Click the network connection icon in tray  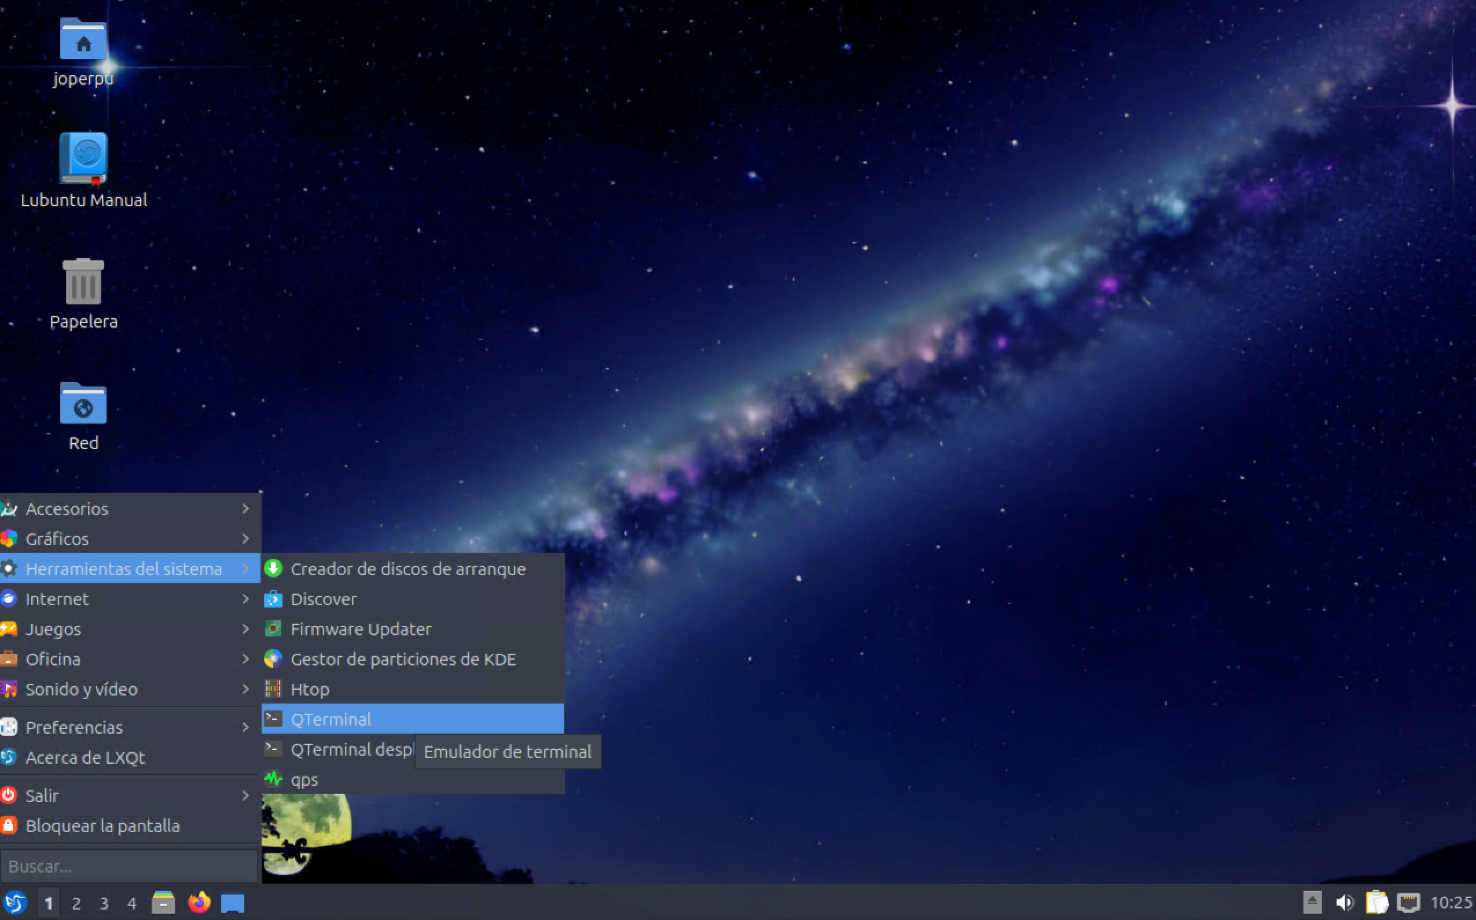coord(1408,903)
